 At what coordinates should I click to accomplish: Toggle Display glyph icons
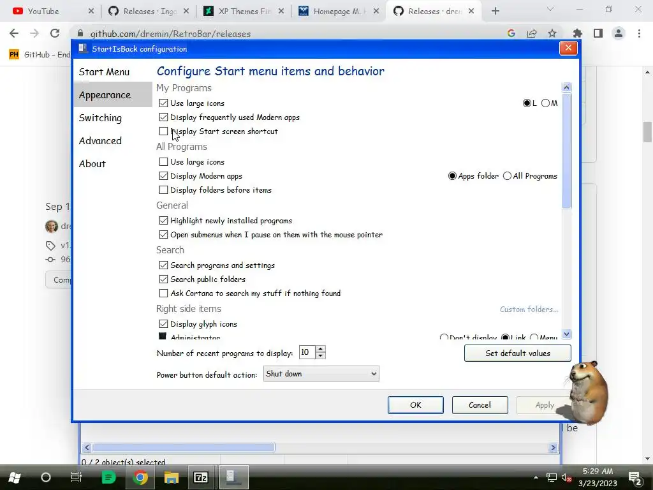(x=163, y=323)
